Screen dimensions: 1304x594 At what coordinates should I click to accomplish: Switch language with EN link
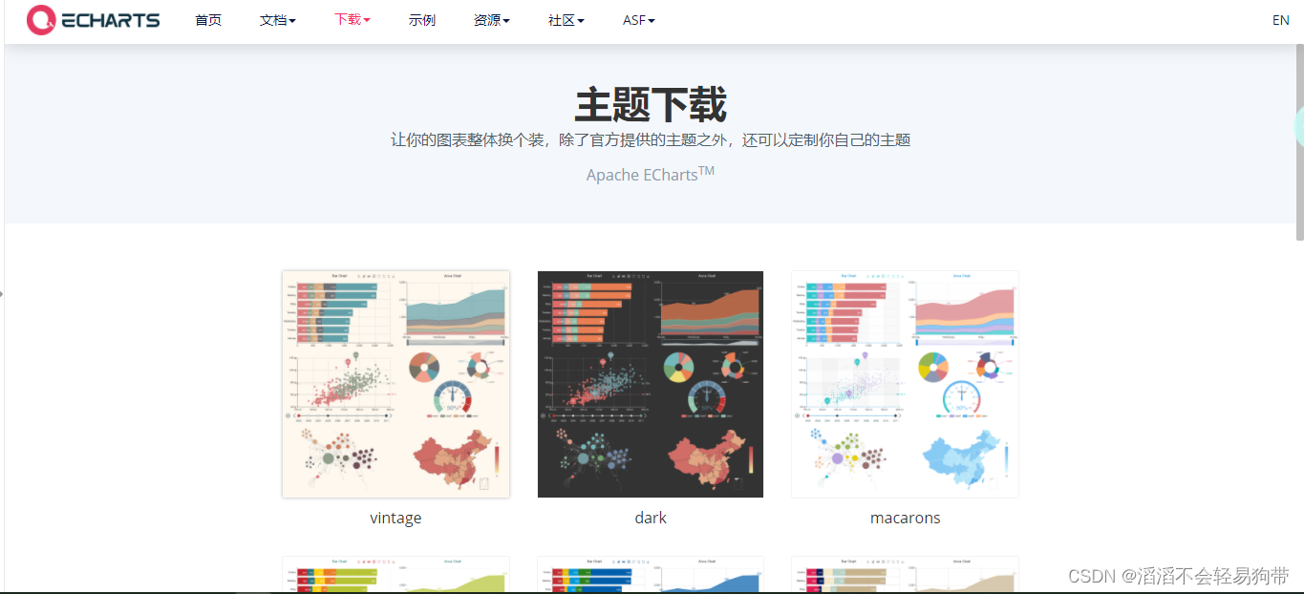[1281, 20]
